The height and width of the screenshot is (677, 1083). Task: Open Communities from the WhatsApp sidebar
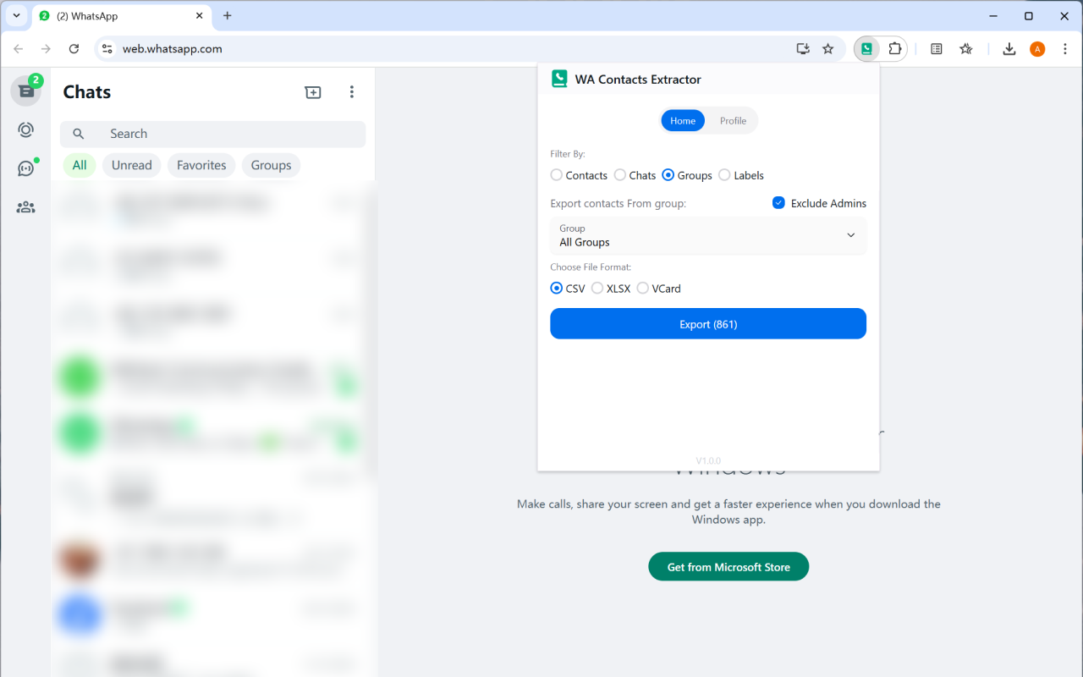(x=25, y=206)
